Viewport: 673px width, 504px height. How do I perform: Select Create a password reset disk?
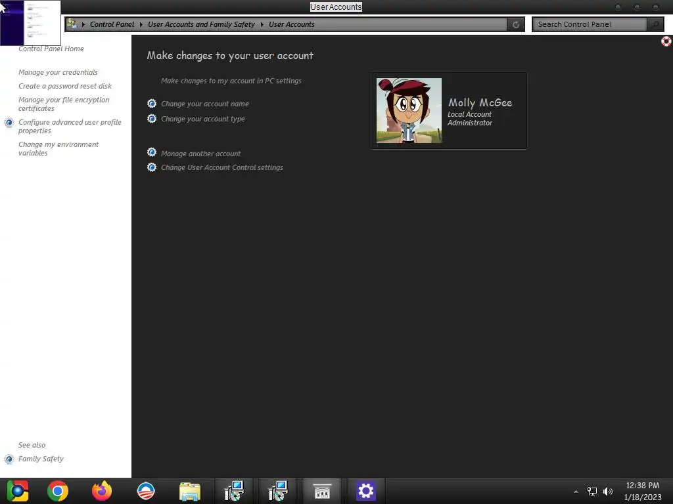(65, 86)
